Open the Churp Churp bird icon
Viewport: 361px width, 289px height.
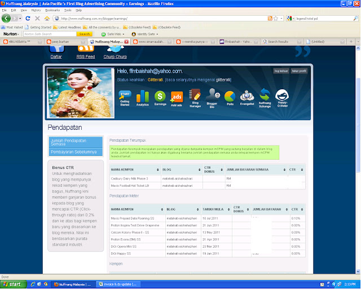[115, 49]
